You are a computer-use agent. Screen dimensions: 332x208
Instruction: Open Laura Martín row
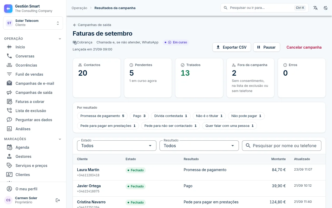[x=199, y=172]
